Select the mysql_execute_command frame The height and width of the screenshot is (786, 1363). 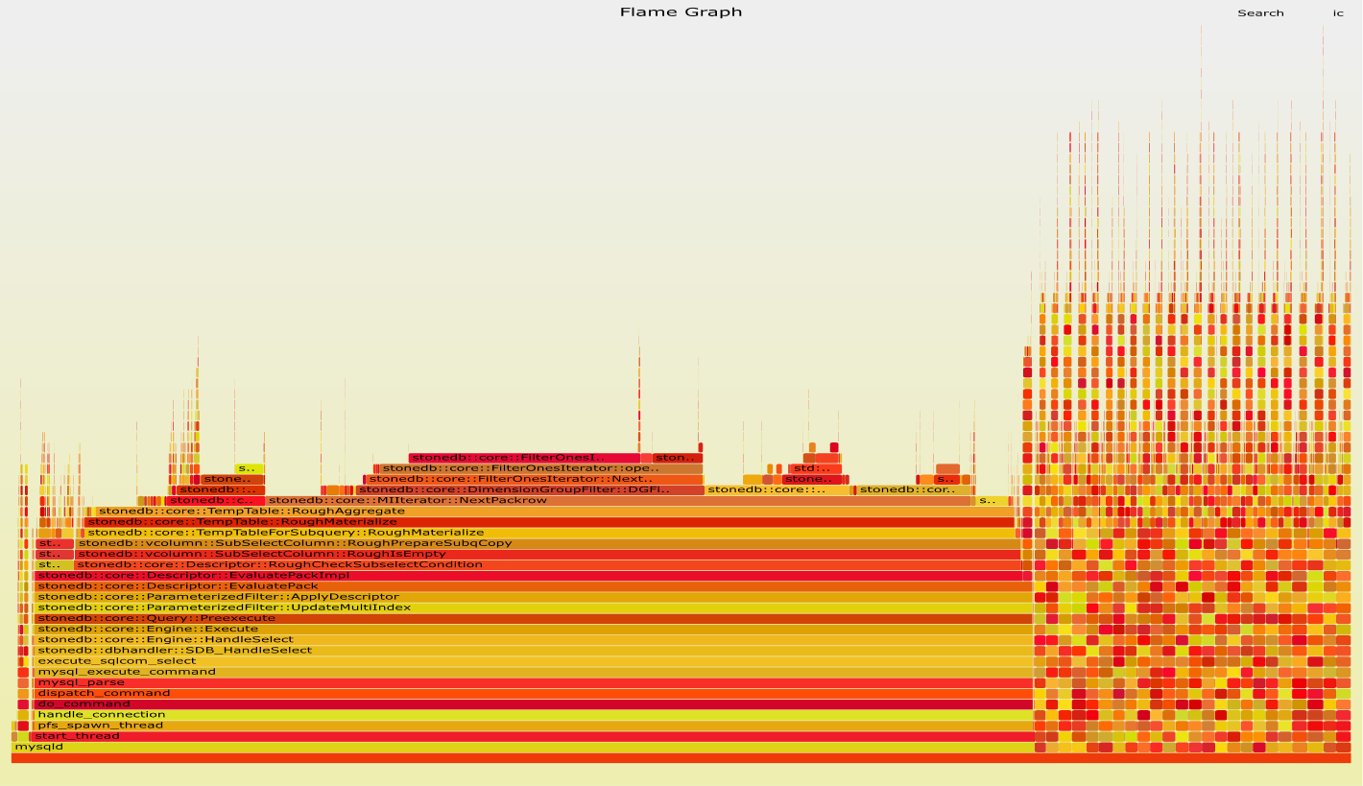click(x=534, y=672)
